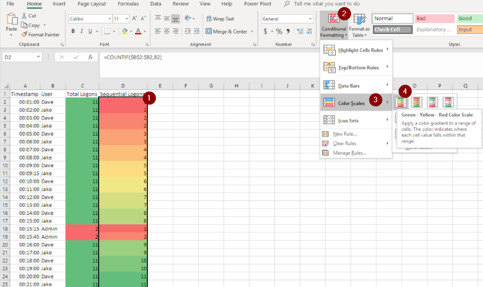483x287 pixels.
Task: Apply percent style to the selection
Action: [279, 31]
